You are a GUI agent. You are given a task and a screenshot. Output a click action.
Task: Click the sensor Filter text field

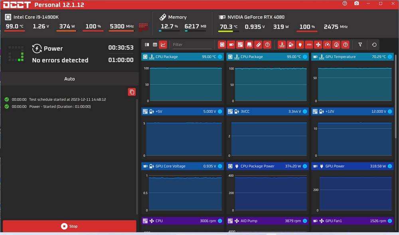coord(192,45)
